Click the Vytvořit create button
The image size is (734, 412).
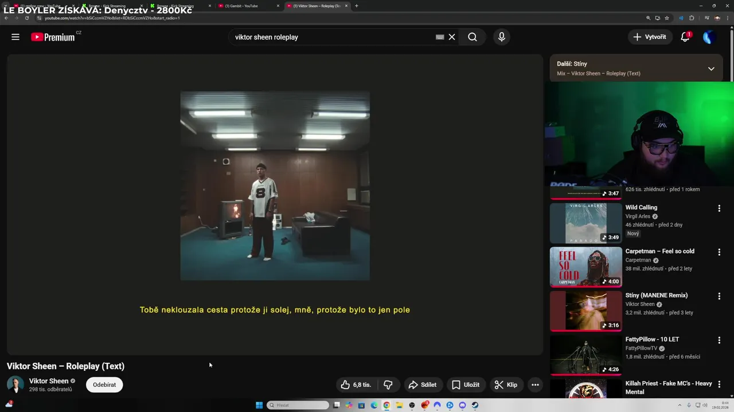click(650, 37)
